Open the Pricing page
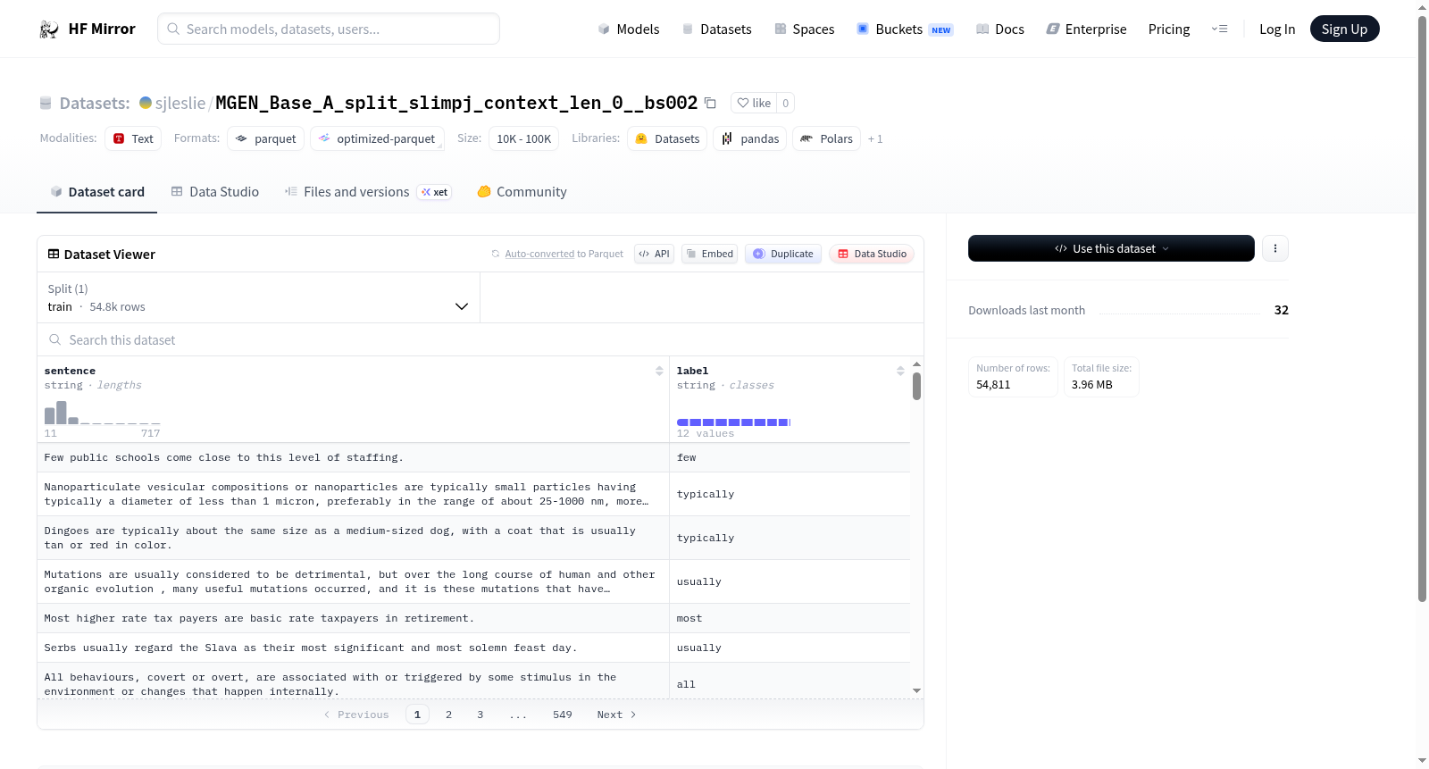Viewport: 1429px width, 769px height. click(x=1169, y=29)
